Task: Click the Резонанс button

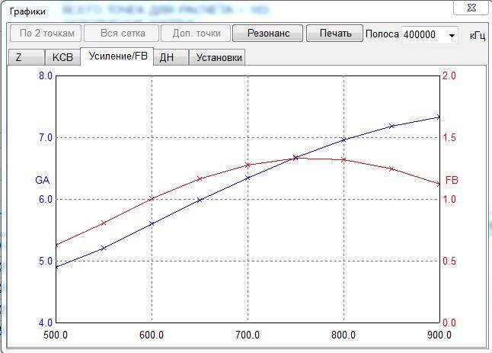Action: tap(267, 34)
